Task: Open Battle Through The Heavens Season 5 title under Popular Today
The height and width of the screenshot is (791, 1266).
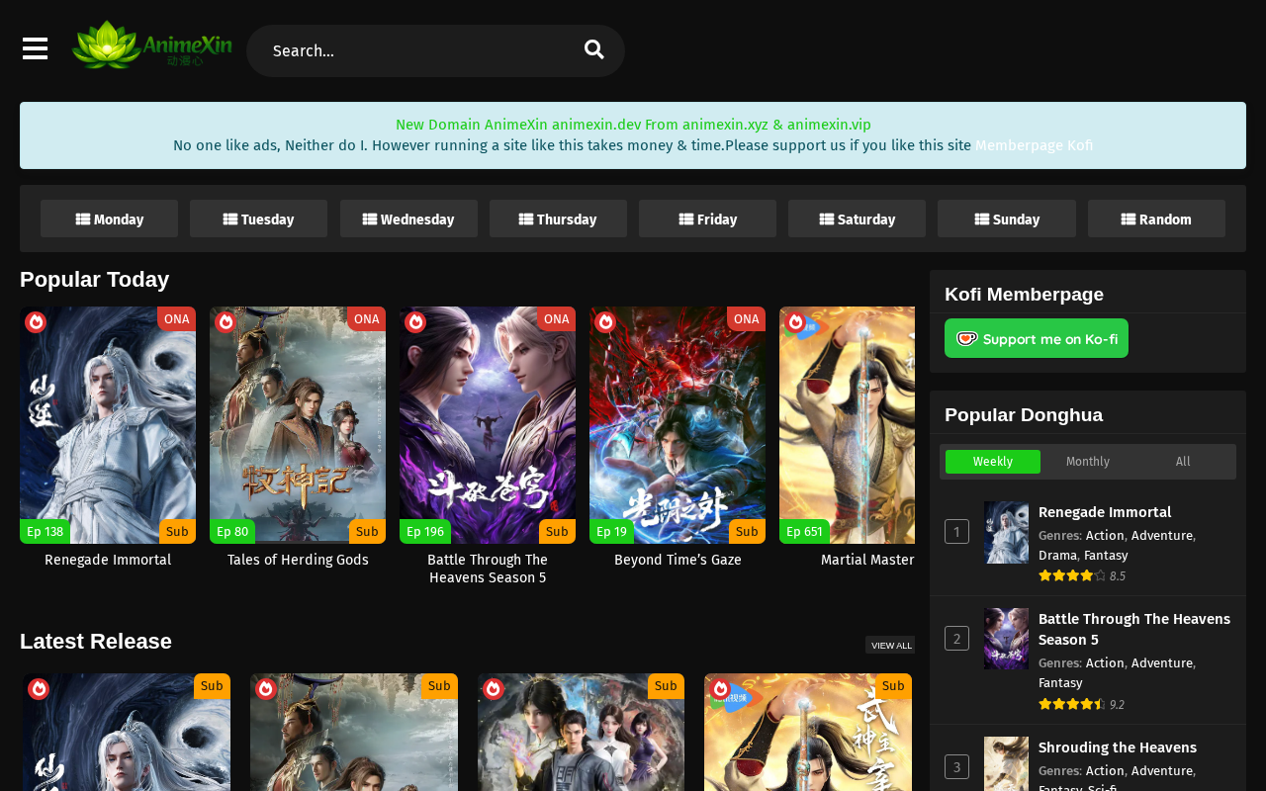Action: (x=488, y=569)
